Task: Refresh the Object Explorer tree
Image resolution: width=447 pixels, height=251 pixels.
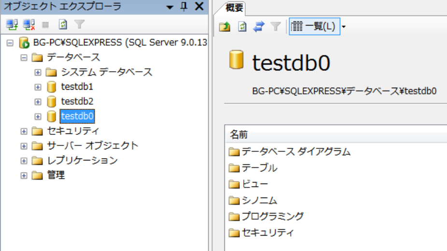Action: coord(63,25)
